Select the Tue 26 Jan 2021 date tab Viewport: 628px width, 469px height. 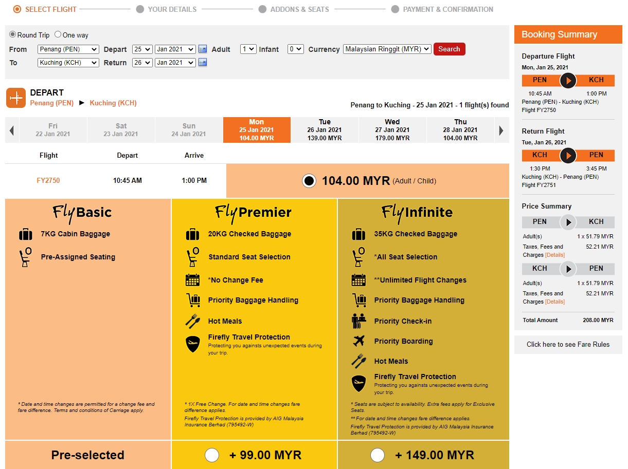click(325, 130)
